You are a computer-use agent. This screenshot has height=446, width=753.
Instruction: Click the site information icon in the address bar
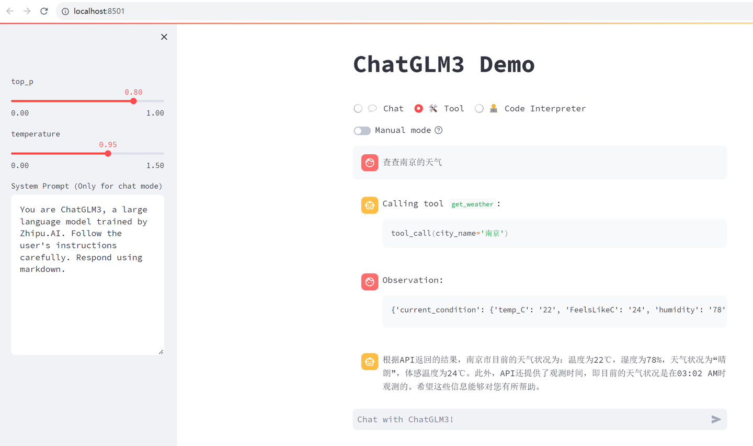65,11
